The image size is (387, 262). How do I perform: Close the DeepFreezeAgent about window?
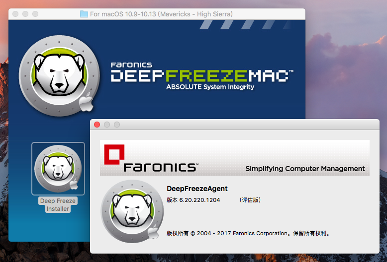tap(97, 125)
